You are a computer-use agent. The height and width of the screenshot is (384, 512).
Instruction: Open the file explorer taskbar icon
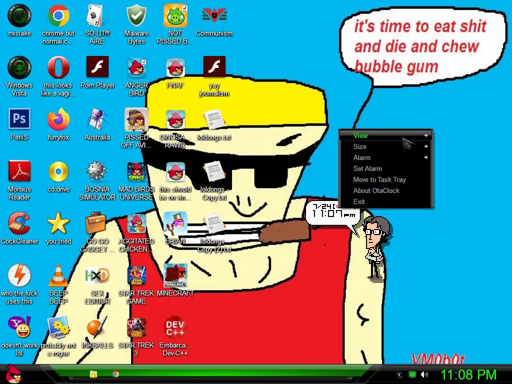pyautogui.click(x=93, y=374)
